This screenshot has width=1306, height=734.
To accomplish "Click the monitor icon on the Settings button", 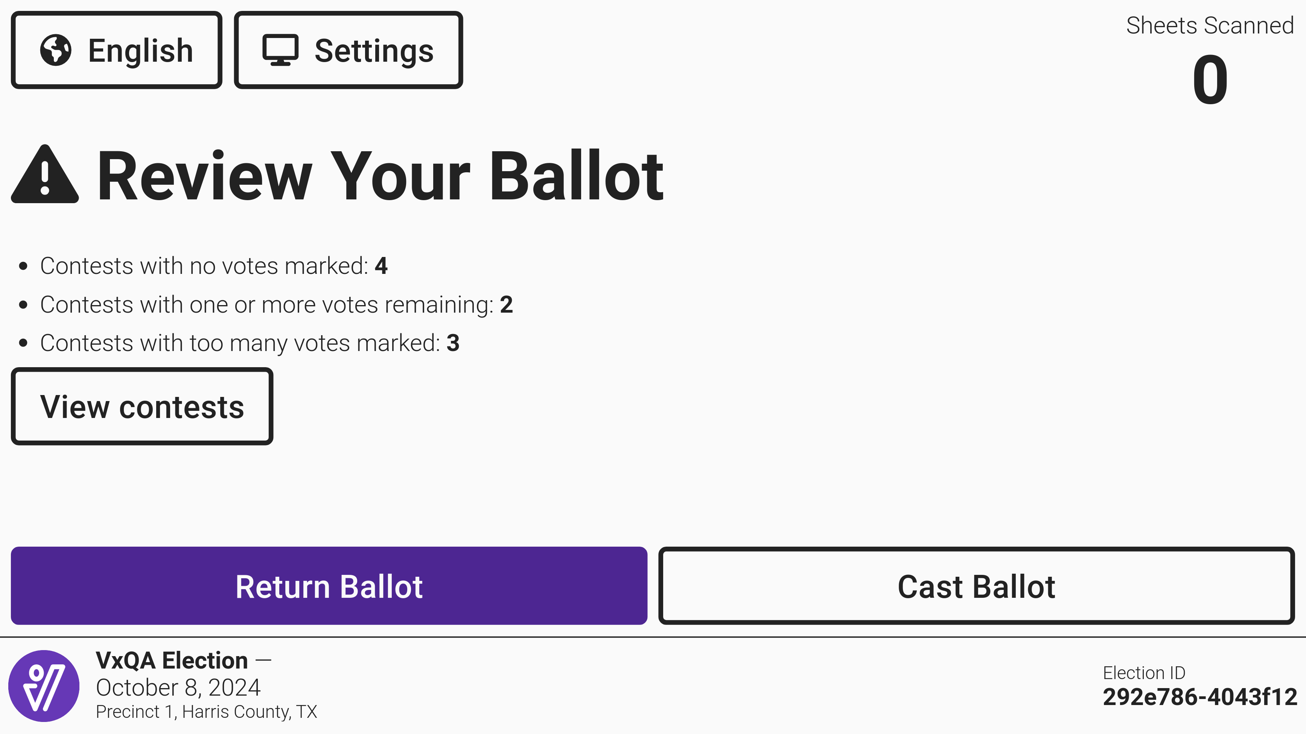I will pos(280,50).
